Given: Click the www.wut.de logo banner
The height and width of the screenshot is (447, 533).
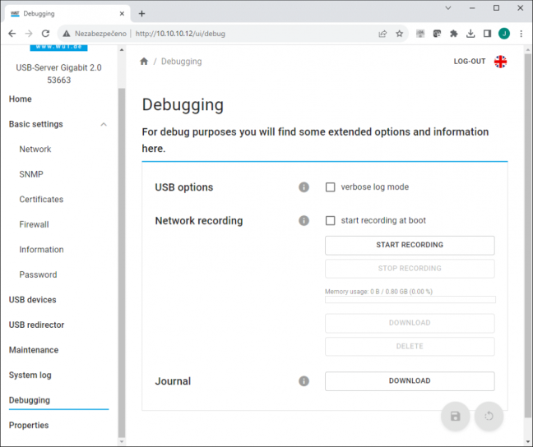Looking at the screenshot, I should 58,47.
